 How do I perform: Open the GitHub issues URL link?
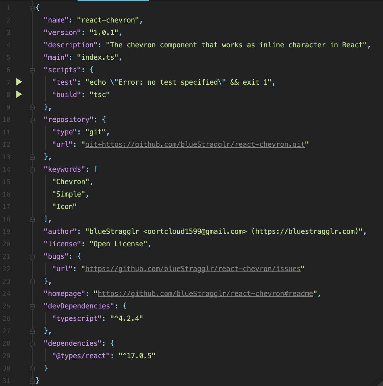pyautogui.click(x=193, y=269)
